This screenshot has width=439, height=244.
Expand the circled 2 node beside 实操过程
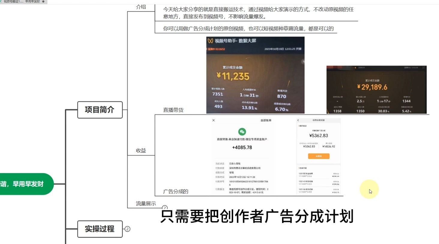(x=128, y=228)
